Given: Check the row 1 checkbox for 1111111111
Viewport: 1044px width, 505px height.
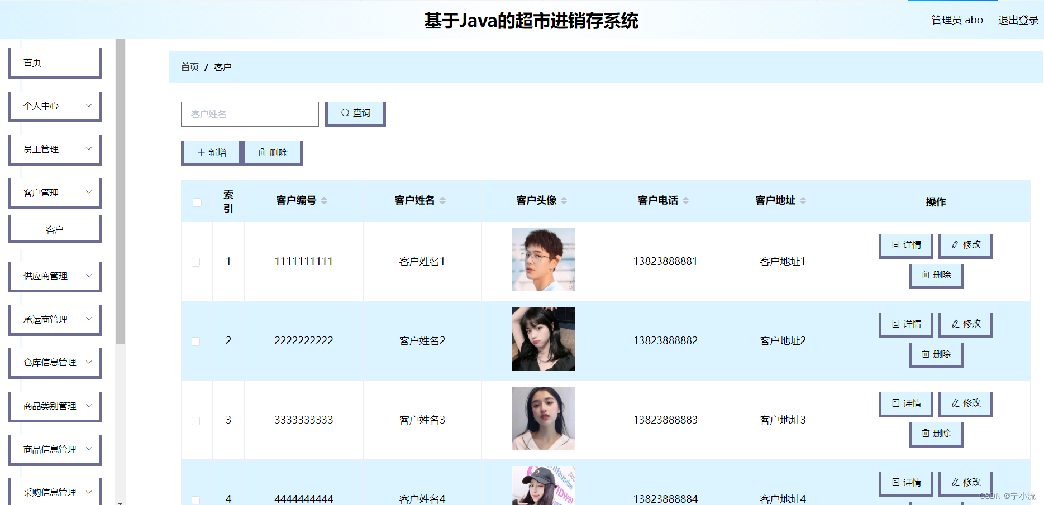Looking at the screenshot, I should tap(196, 262).
